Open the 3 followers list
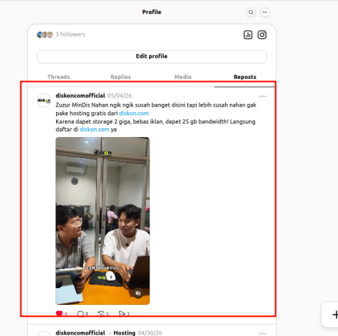This screenshot has height=336, width=338. pos(61,34)
